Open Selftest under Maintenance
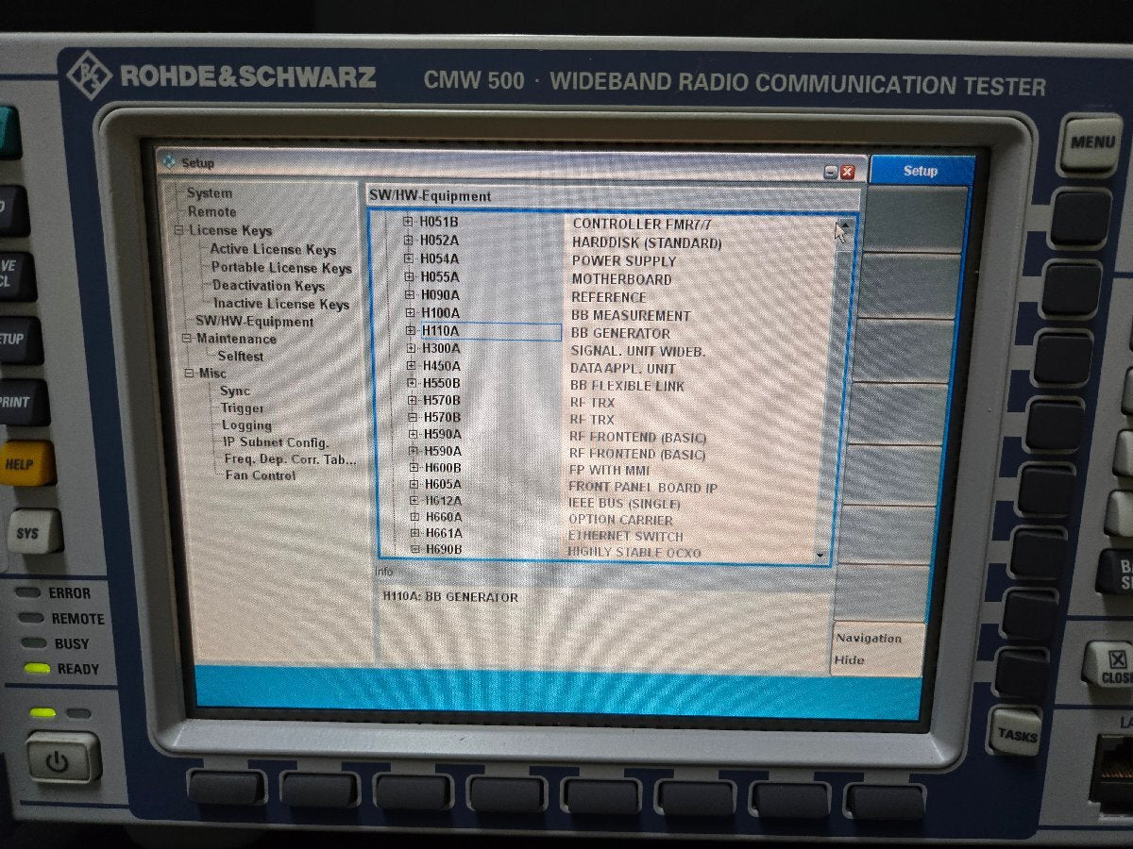 tap(241, 357)
